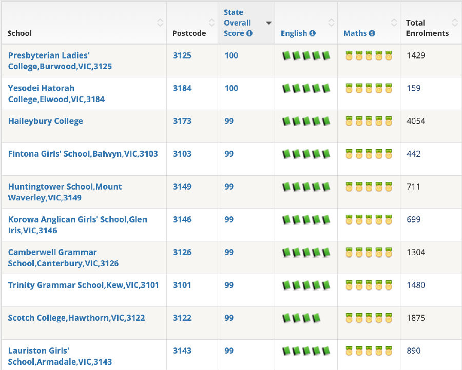This screenshot has height=370, width=462.
Task: Click Scotch College score 99
Action: coord(229,318)
